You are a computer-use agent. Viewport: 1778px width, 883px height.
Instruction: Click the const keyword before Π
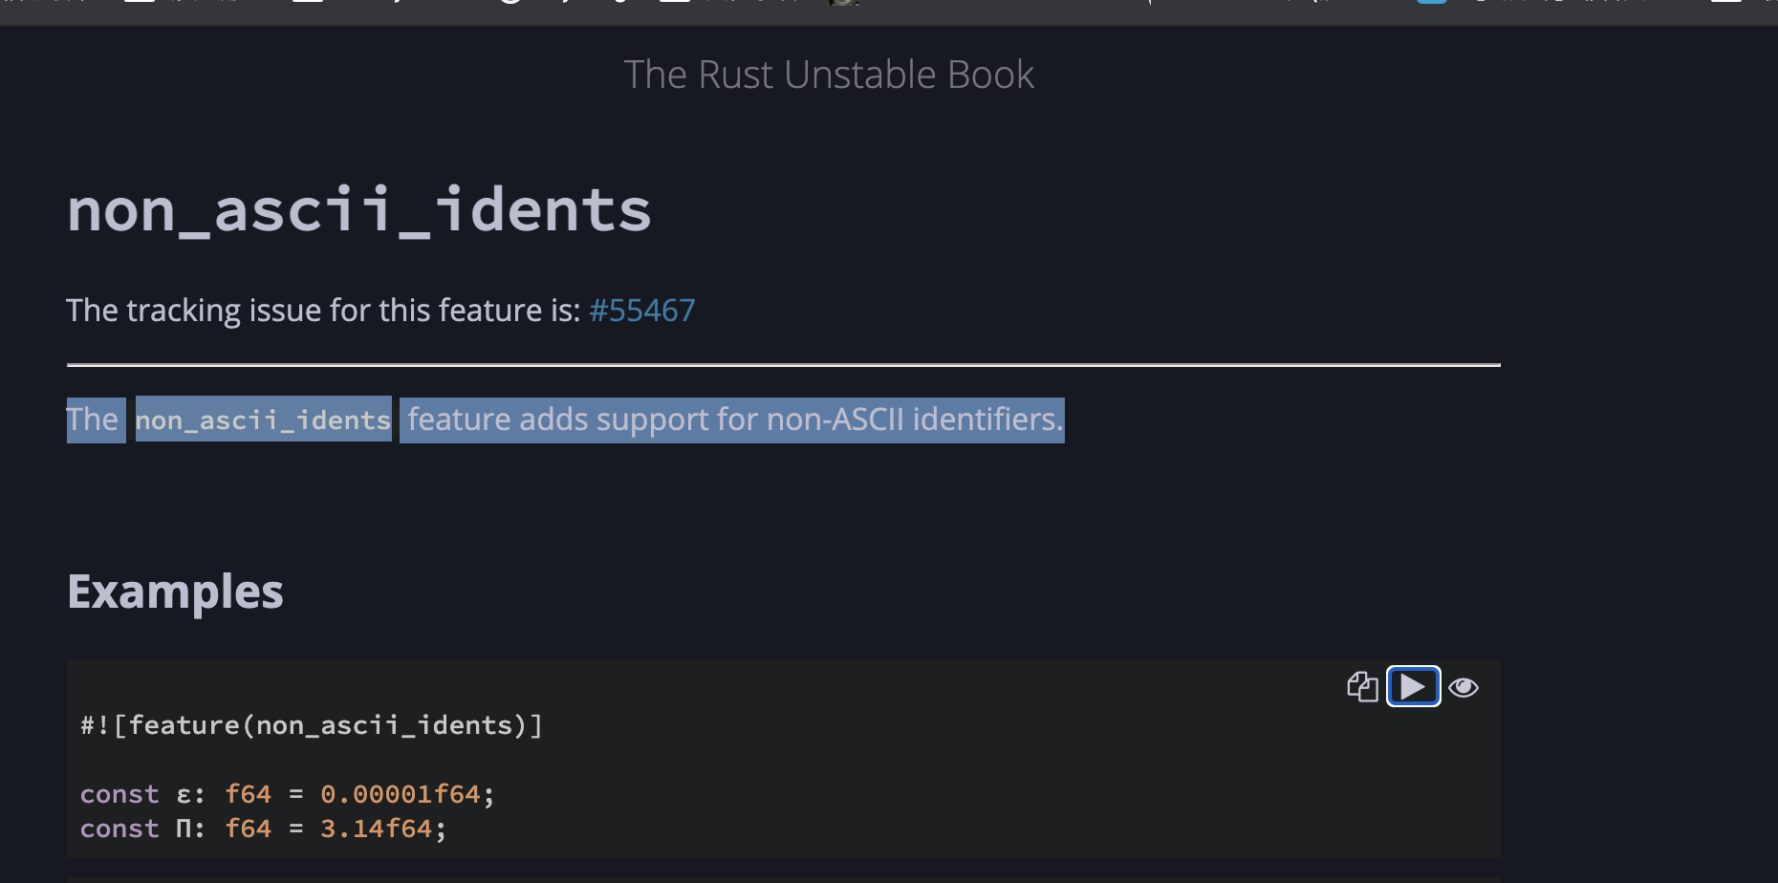pyautogui.click(x=119, y=829)
